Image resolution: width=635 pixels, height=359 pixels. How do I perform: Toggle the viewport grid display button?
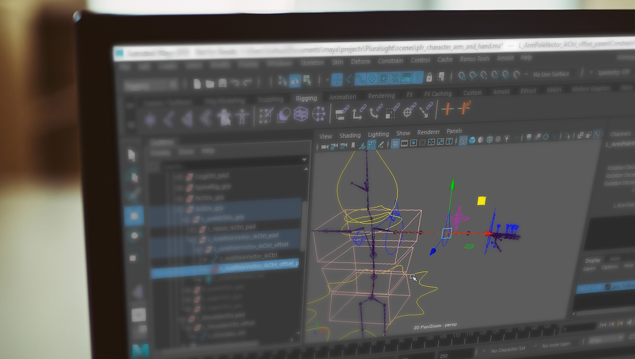tap(395, 144)
